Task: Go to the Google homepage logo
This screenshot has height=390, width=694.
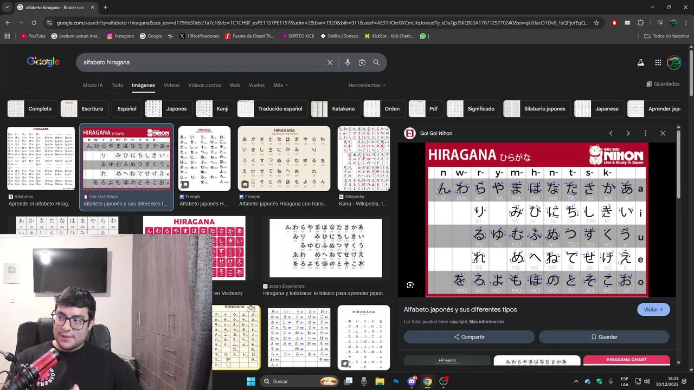Action: pyautogui.click(x=43, y=62)
